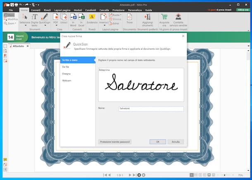This screenshot has width=252, height=180.
Task: Undo the last action
Action: (x=21, y=5)
